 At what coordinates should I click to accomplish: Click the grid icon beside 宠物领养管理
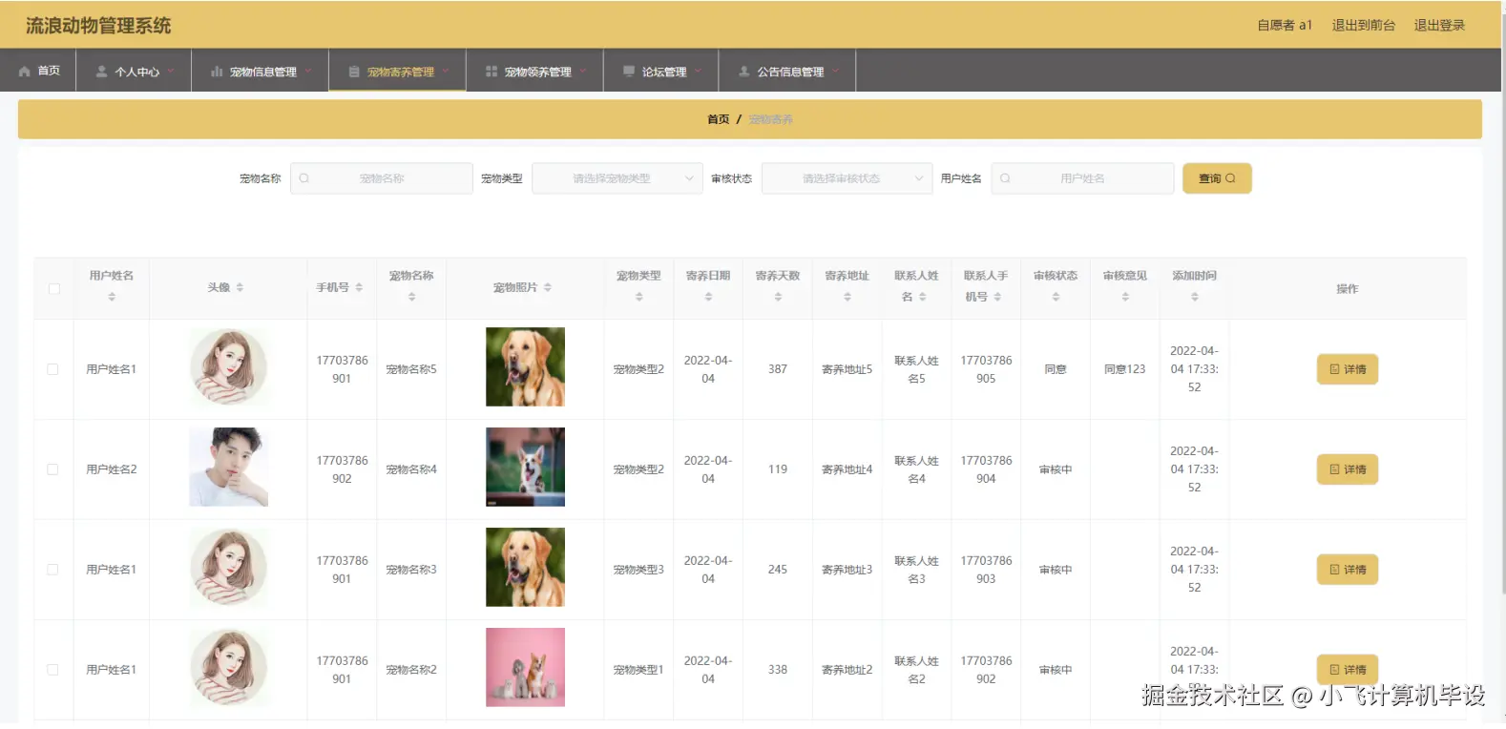pyautogui.click(x=492, y=72)
